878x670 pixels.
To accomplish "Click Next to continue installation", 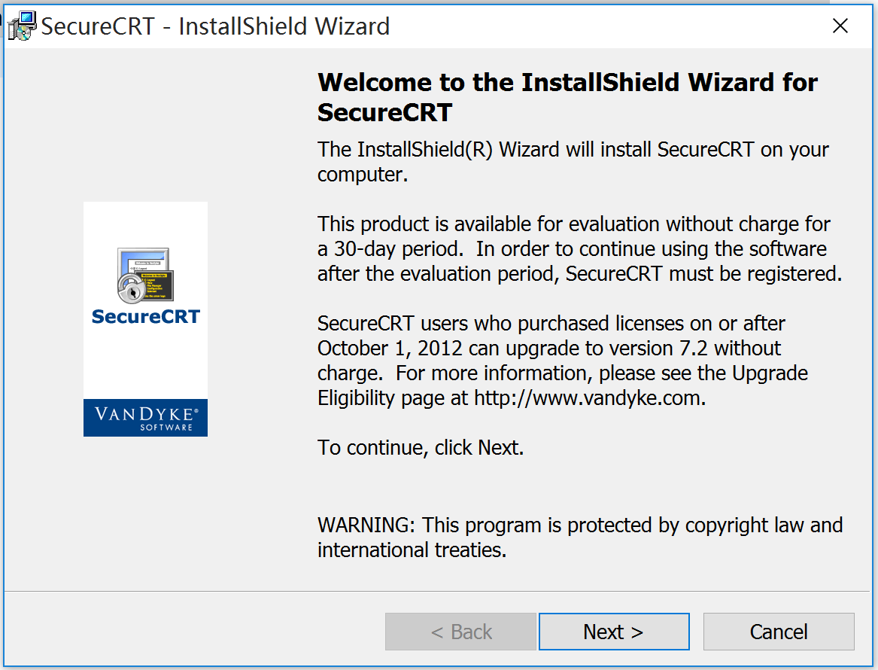I will (x=614, y=632).
